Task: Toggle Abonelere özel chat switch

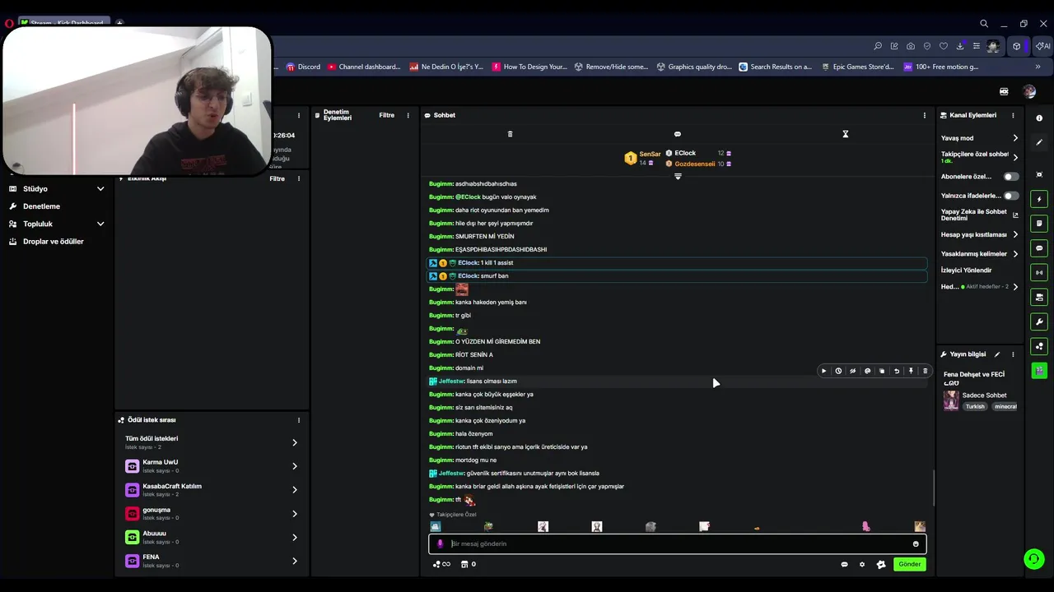Action: tap(1010, 177)
